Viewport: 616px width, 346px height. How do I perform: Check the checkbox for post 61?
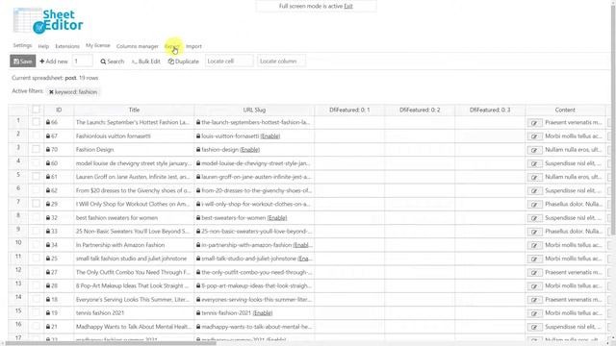tap(36, 177)
